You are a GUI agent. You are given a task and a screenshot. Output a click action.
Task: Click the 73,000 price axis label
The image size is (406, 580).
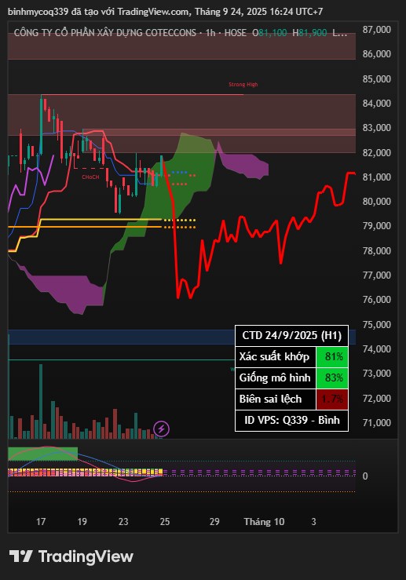376,374
